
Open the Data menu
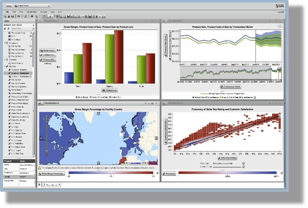click(x=21, y=12)
